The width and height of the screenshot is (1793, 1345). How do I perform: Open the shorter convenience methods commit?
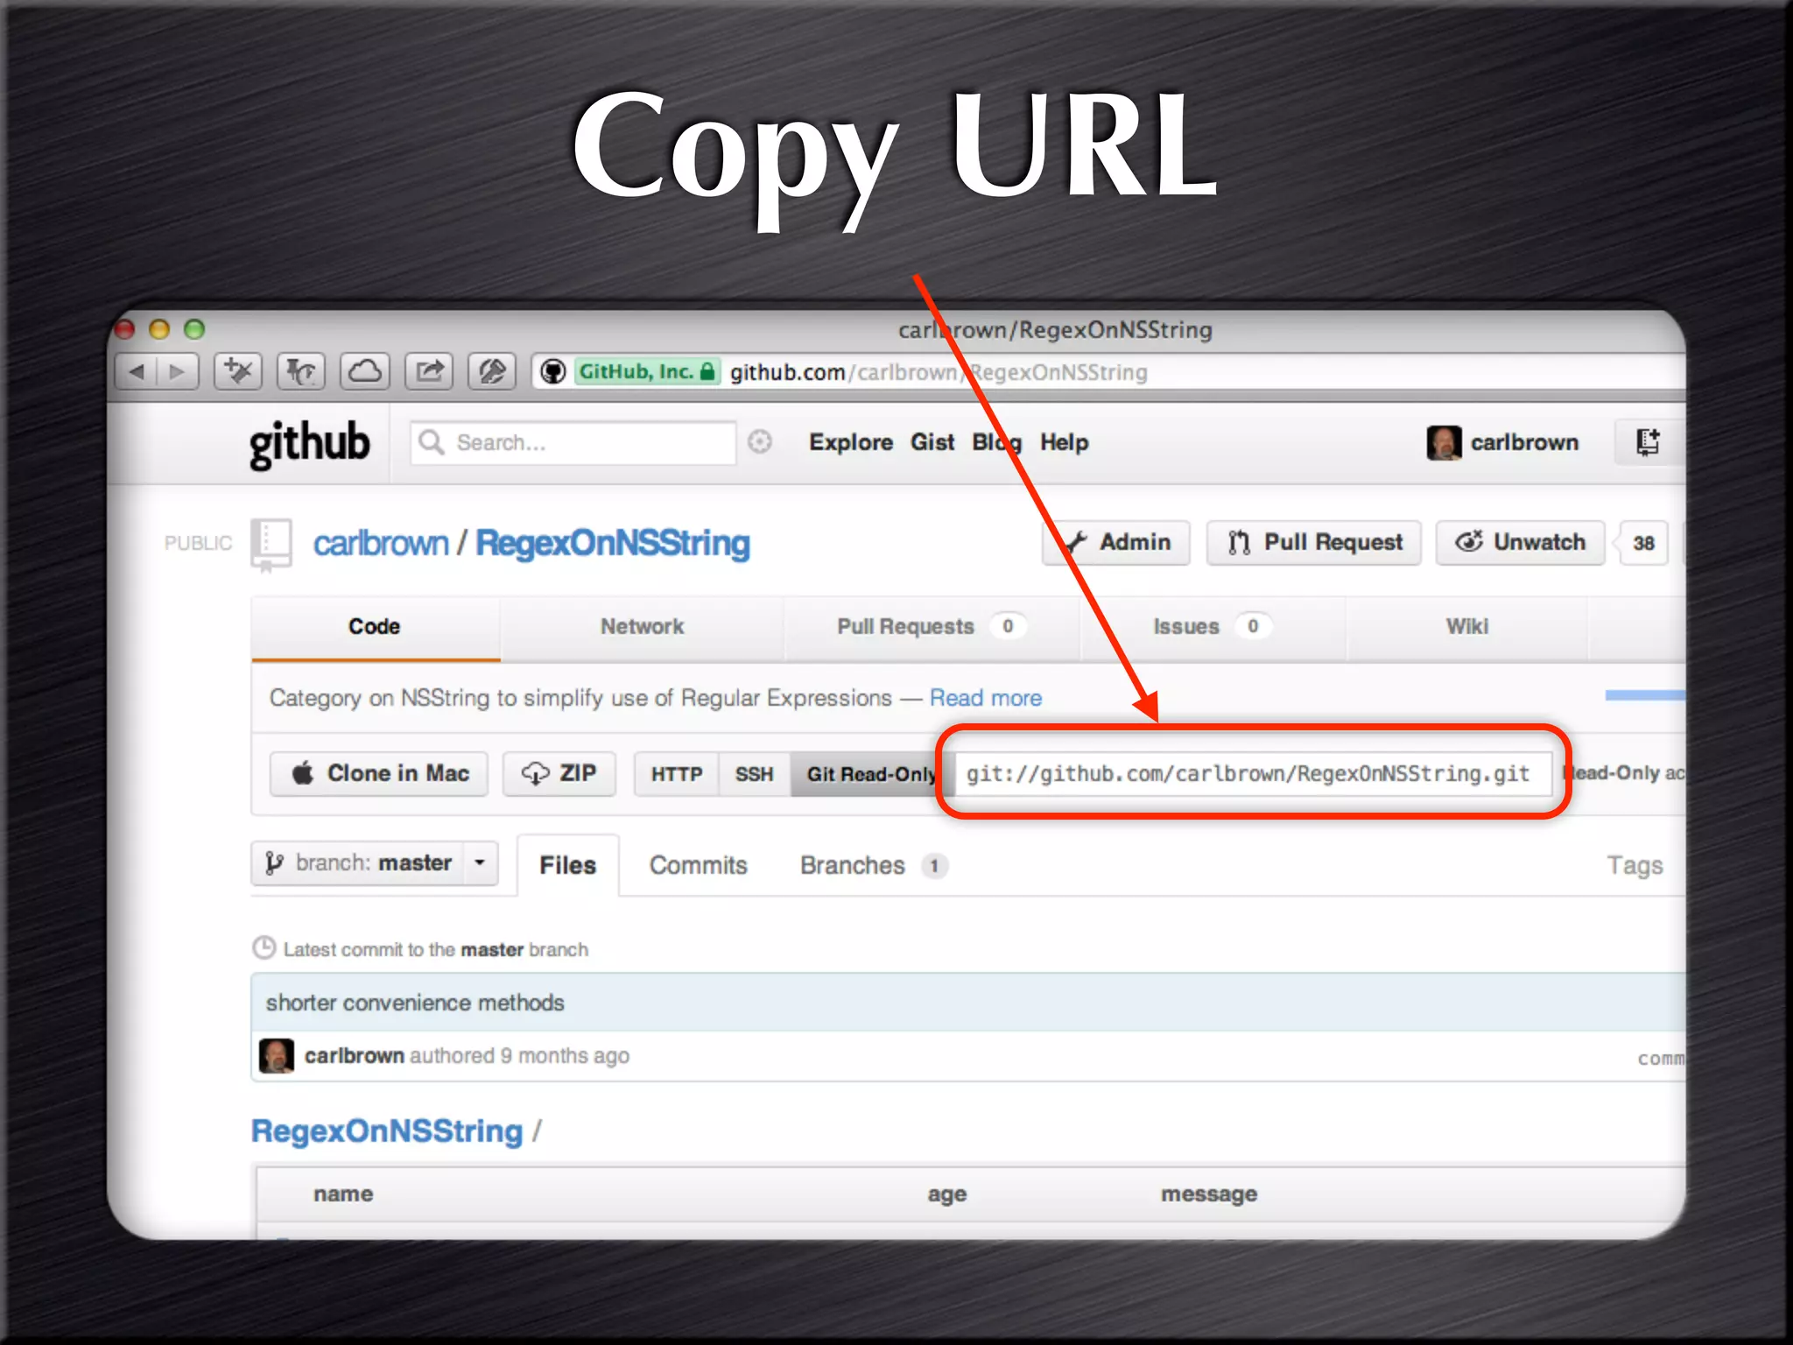pyautogui.click(x=415, y=1003)
